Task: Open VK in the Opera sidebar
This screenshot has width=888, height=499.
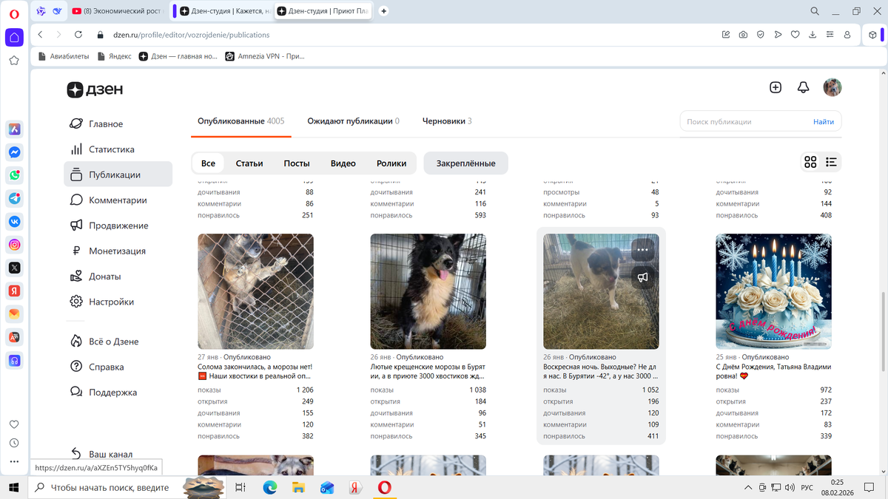Action: coord(14,221)
